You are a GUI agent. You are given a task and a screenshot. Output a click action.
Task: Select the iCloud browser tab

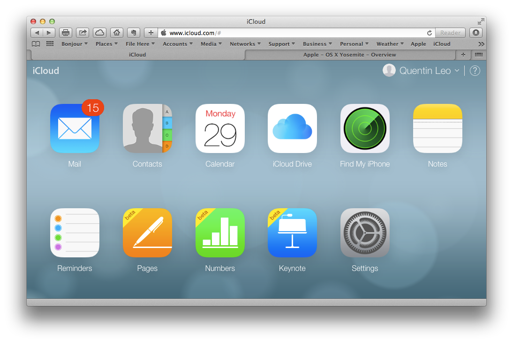click(x=137, y=55)
